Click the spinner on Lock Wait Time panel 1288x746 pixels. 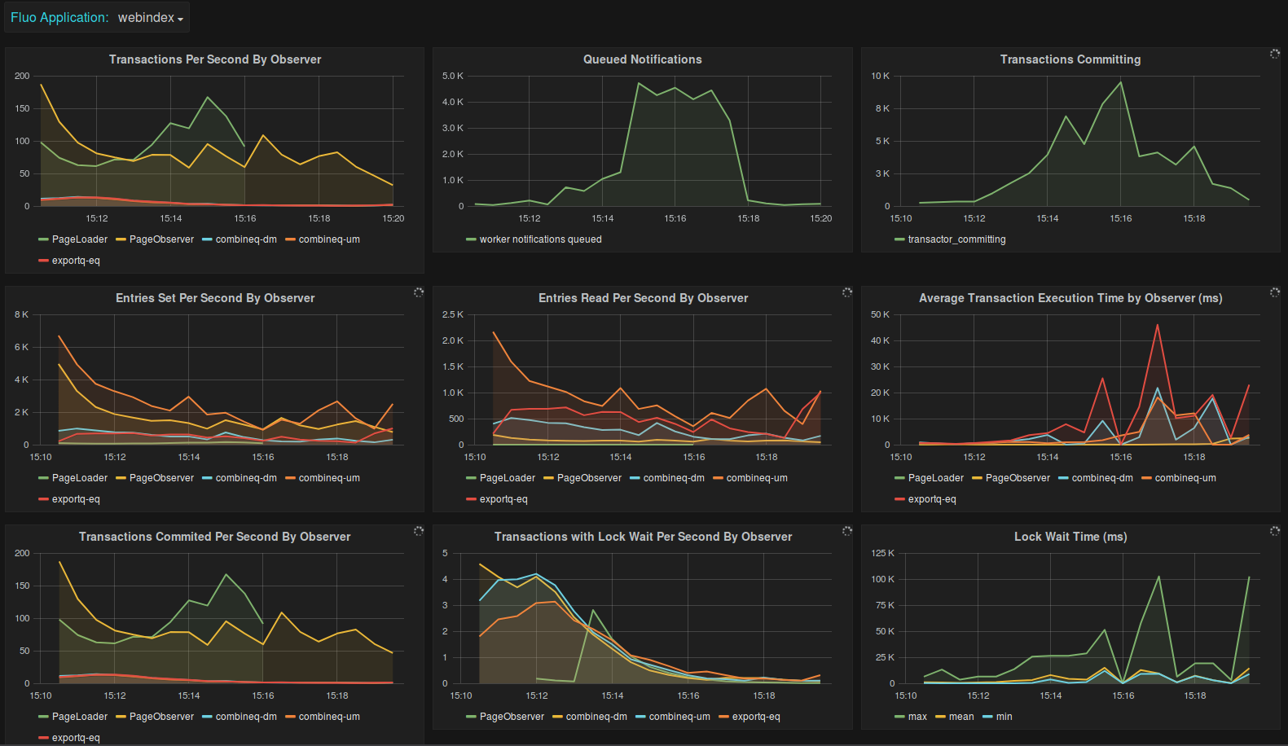[x=1274, y=531]
